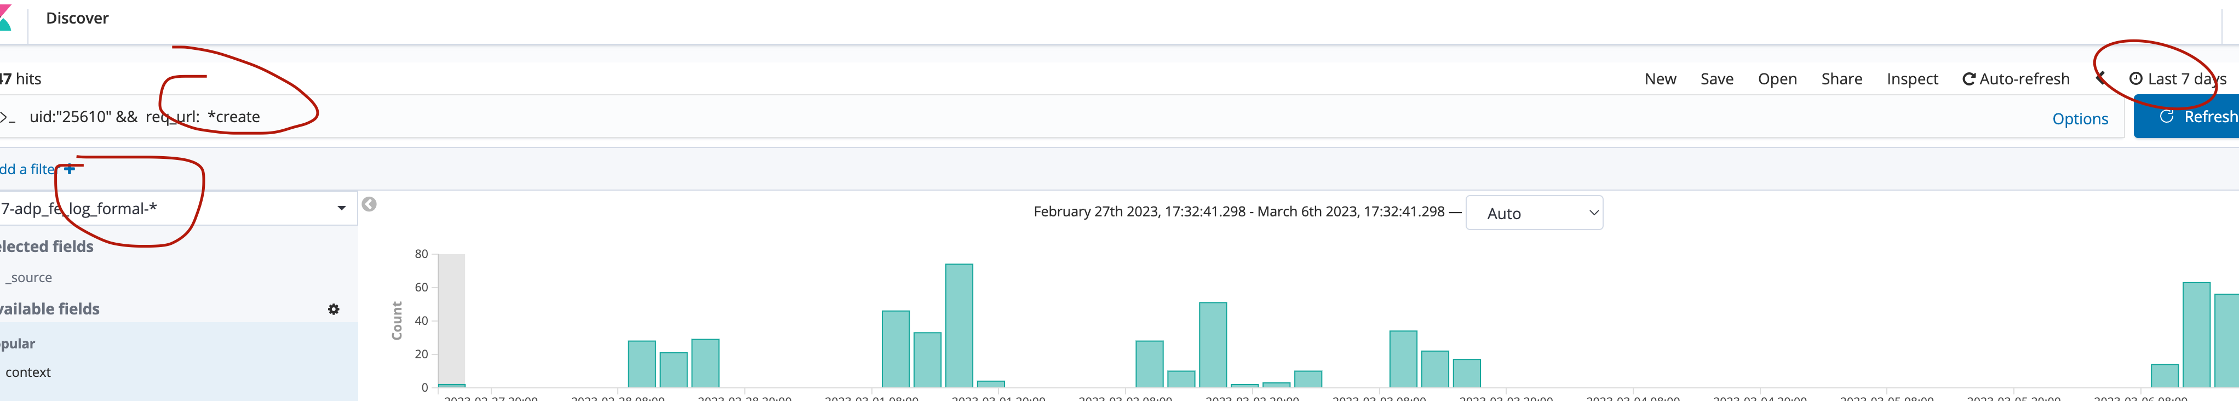Select the context field in Available fields
This screenshot has width=2239, height=401.
coord(28,373)
